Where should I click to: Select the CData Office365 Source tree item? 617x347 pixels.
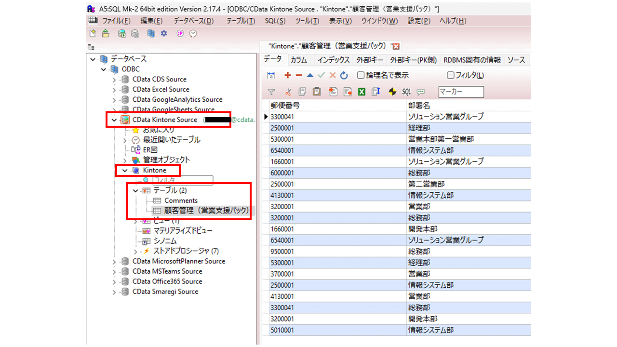click(x=167, y=281)
